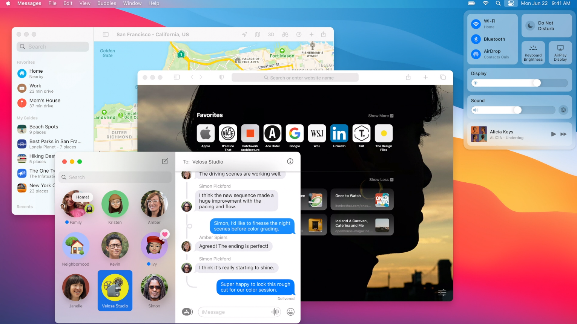Open the View menu
This screenshot has width=577, height=324.
point(85,3)
